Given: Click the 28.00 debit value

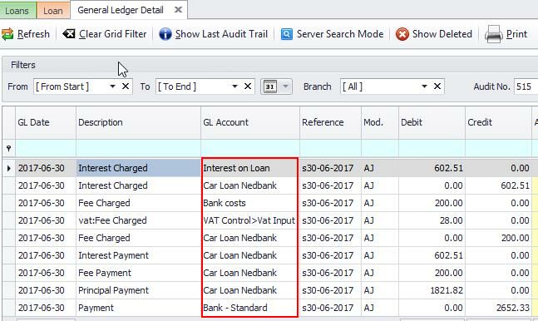Looking at the screenshot, I should (x=451, y=220).
